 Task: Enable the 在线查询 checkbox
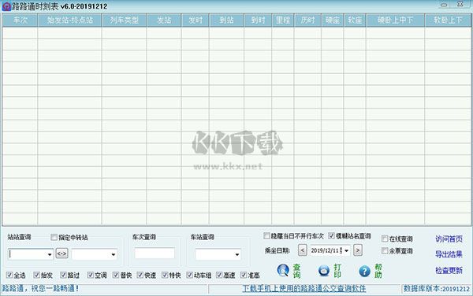click(385, 239)
